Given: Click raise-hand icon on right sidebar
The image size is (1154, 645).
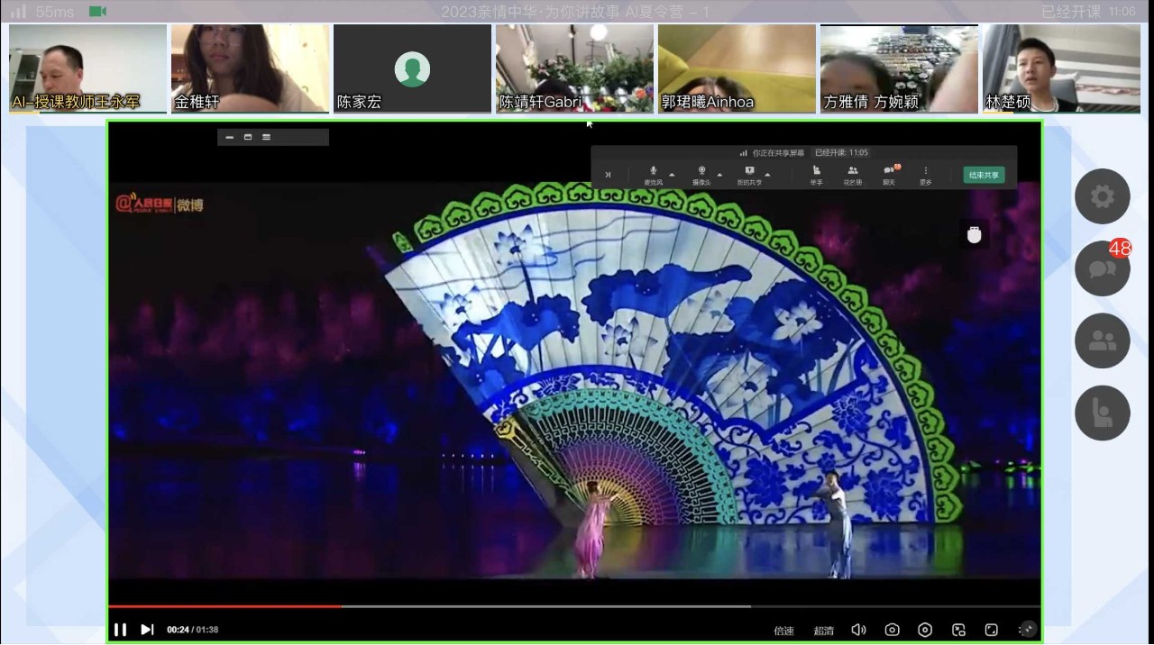Looking at the screenshot, I should click(1102, 413).
